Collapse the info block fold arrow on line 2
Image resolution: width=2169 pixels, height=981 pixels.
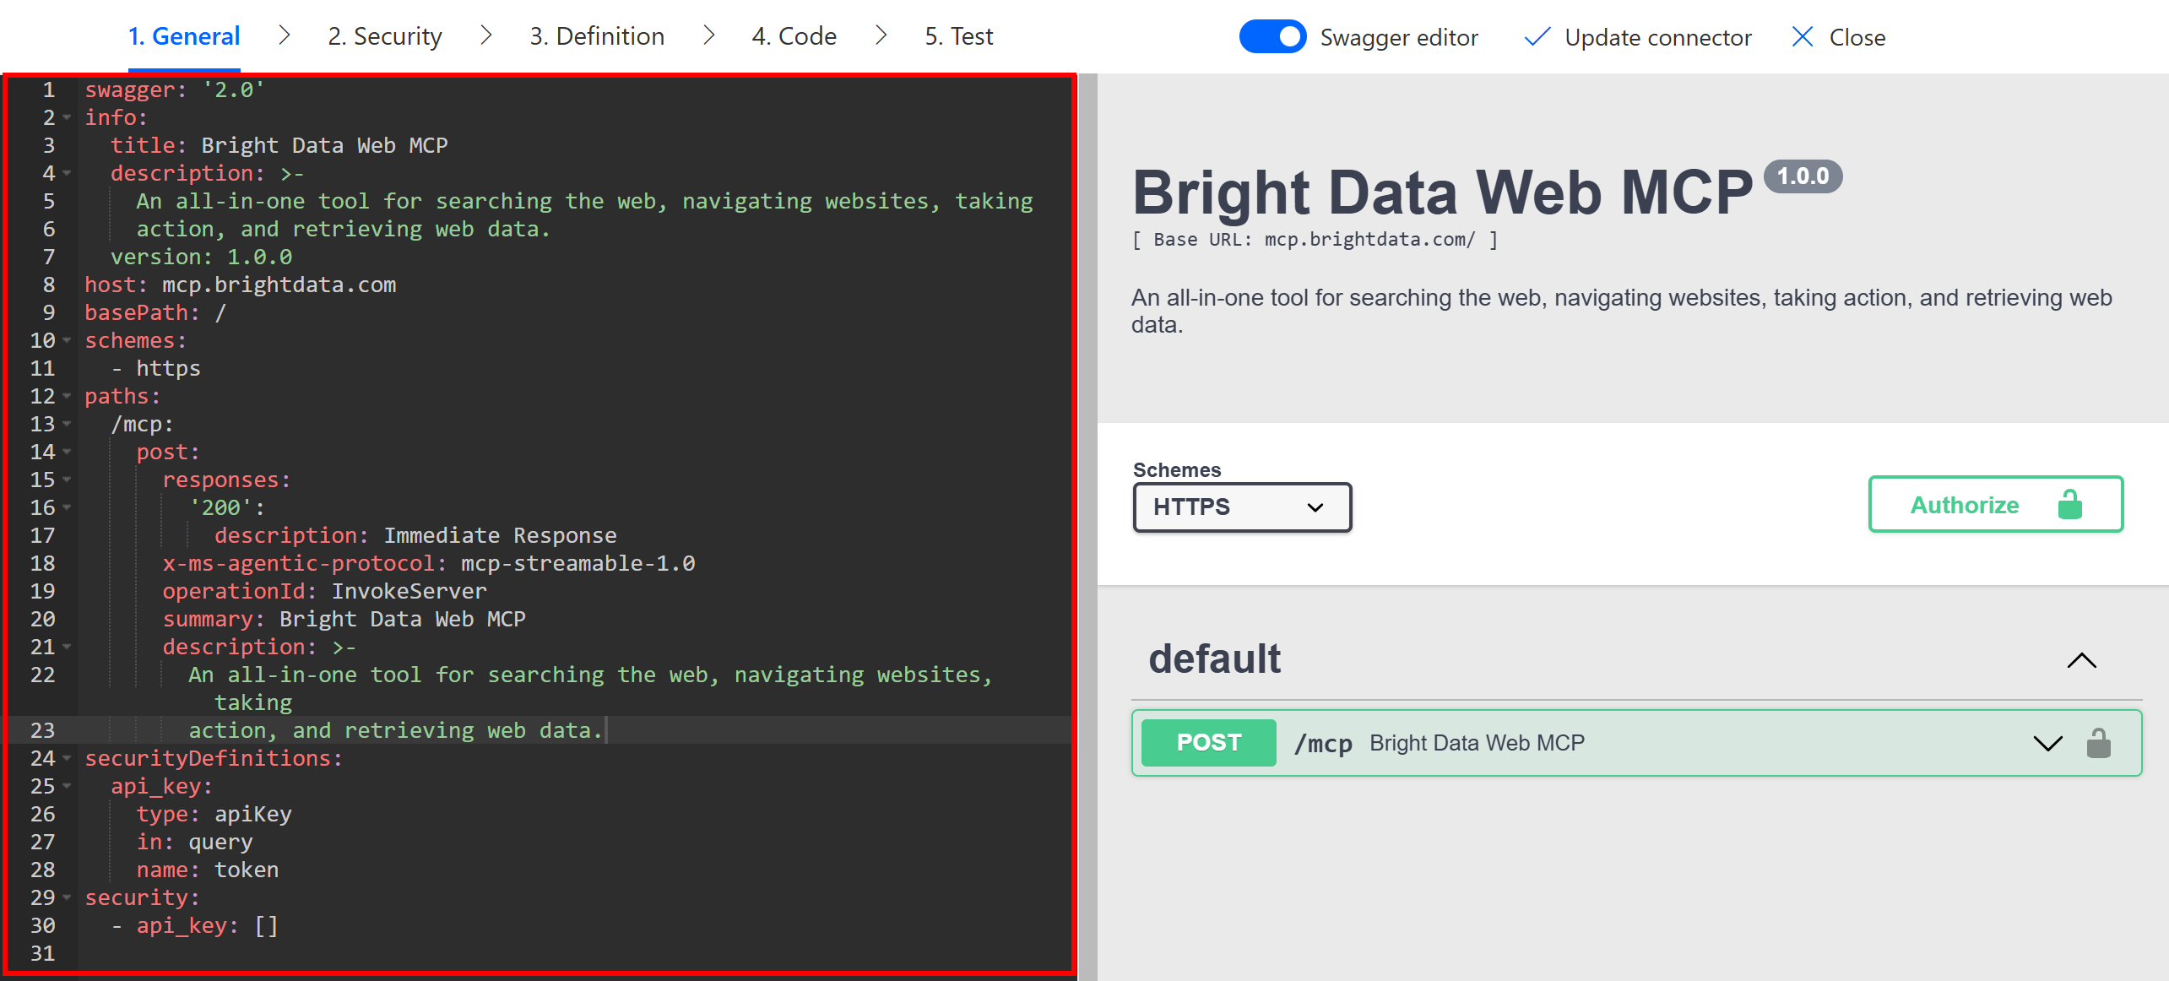pos(67,118)
